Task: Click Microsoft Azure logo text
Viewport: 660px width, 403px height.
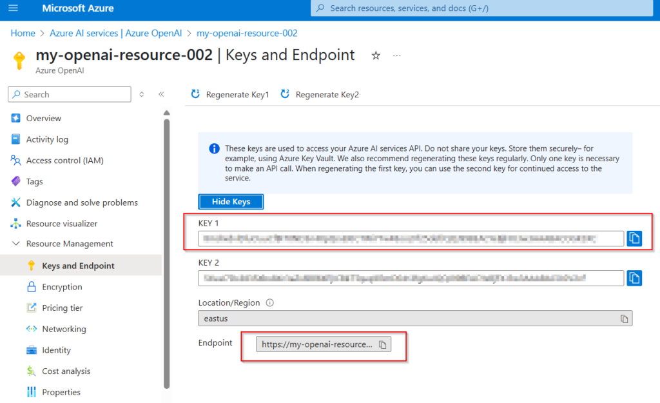Action: coord(78,8)
